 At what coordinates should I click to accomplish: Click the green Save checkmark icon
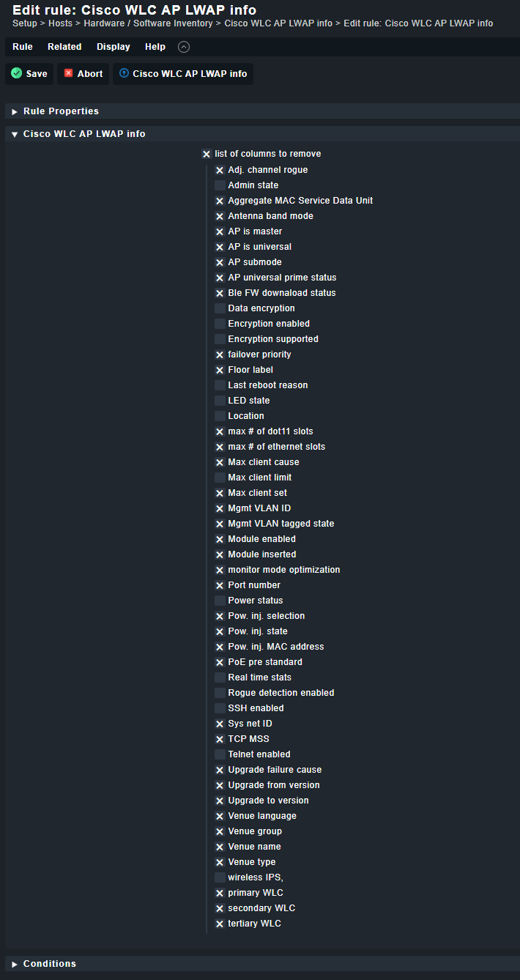(x=16, y=73)
